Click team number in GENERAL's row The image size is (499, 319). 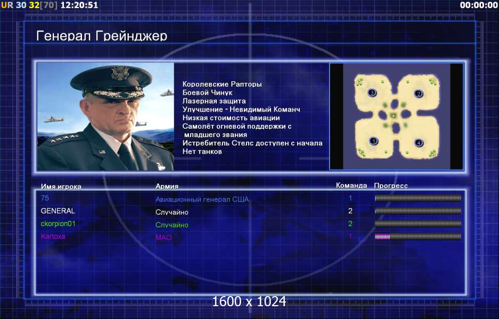(x=350, y=211)
